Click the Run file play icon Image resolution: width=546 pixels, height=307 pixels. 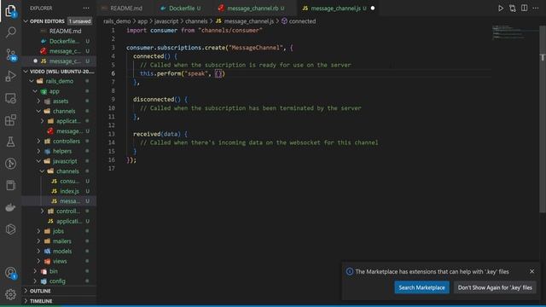tap(501, 8)
